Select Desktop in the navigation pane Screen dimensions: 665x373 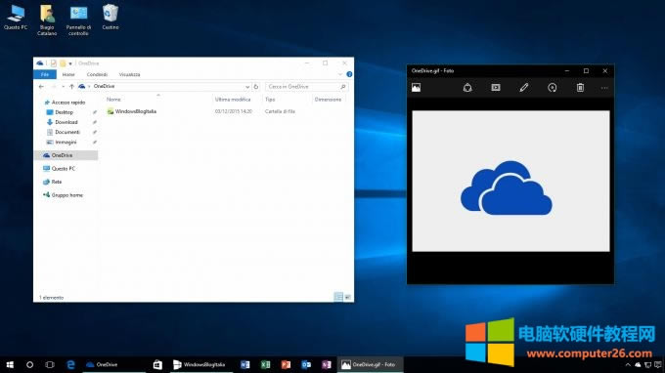(60, 112)
